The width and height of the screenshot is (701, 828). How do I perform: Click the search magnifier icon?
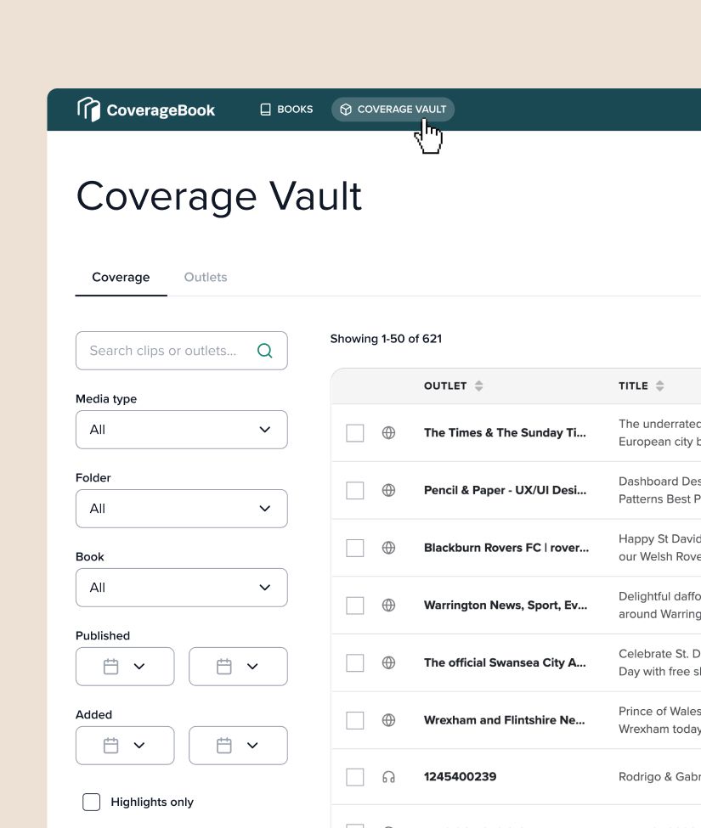(x=264, y=351)
